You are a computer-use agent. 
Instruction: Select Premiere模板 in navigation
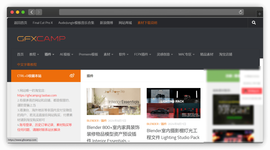tap(89, 54)
